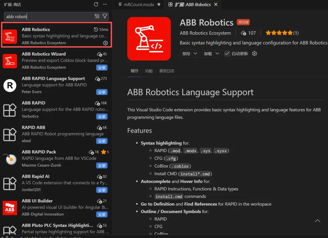Expand the 卸载 dropdown arrow
The height and width of the screenshot is (238, 328).
pos(217,53)
